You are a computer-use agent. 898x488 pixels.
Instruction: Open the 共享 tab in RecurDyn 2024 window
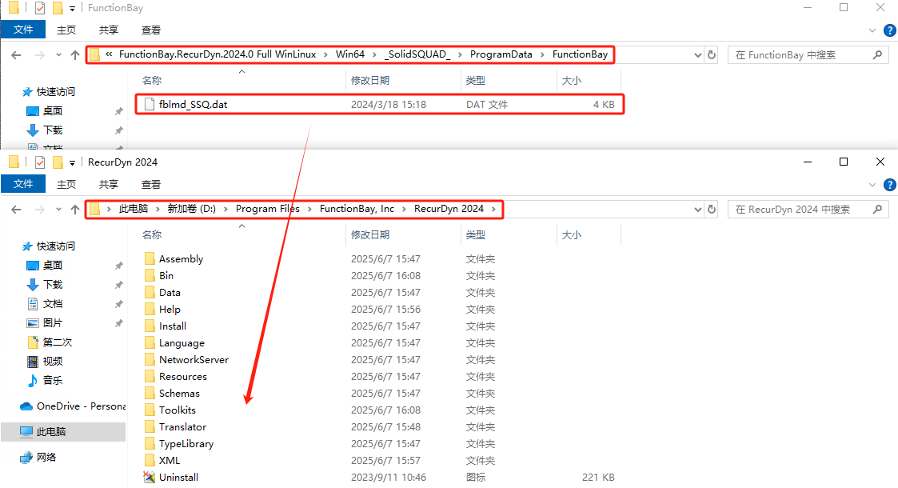click(x=109, y=185)
